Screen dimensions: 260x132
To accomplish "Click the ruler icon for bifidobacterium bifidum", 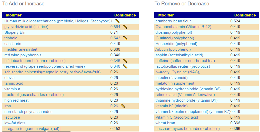I will pos(125,60).
